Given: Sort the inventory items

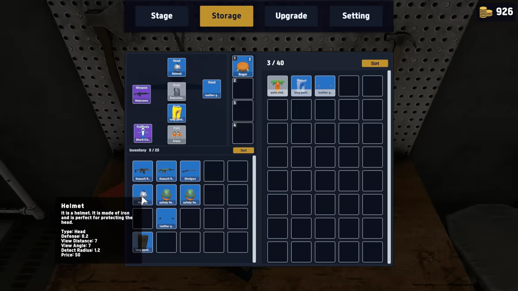Looking at the screenshot, I should (244, 150).
